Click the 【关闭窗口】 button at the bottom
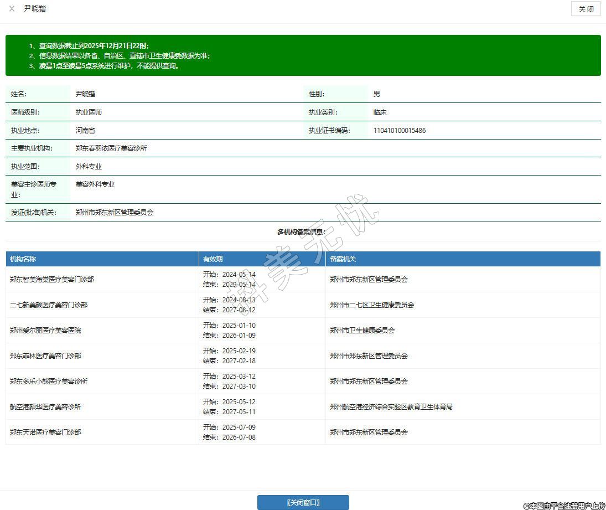Image resolution: width=606 pixels, height=510 pixels. [303, 502]
